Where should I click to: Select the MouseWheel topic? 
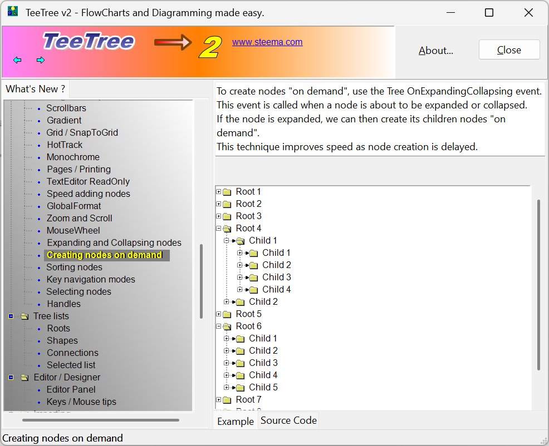click(x=73, y=231)
